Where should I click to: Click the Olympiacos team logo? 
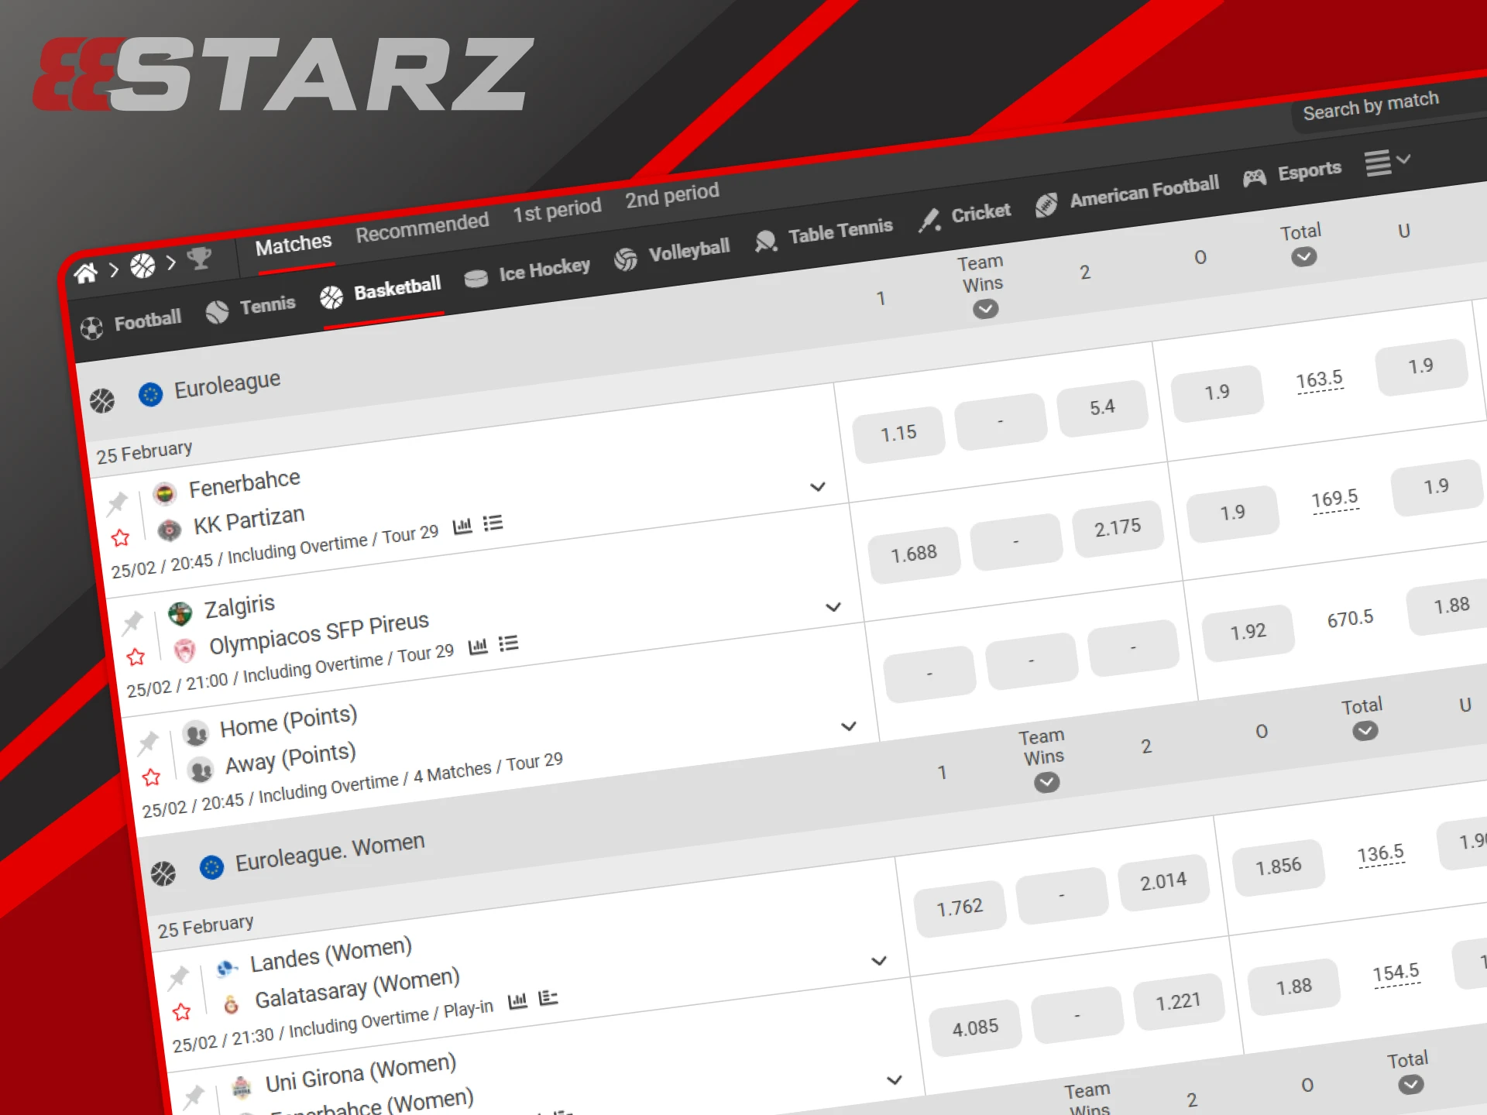pyautogui.click(x=184, y=650)
